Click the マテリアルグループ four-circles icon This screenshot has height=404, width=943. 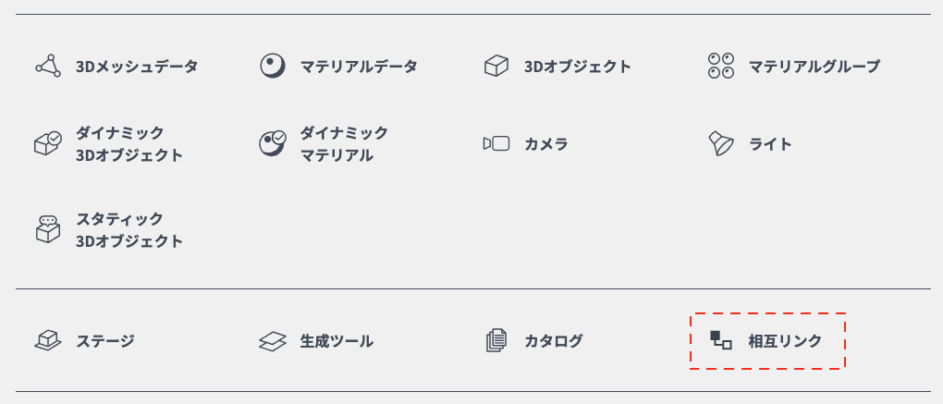721,67
